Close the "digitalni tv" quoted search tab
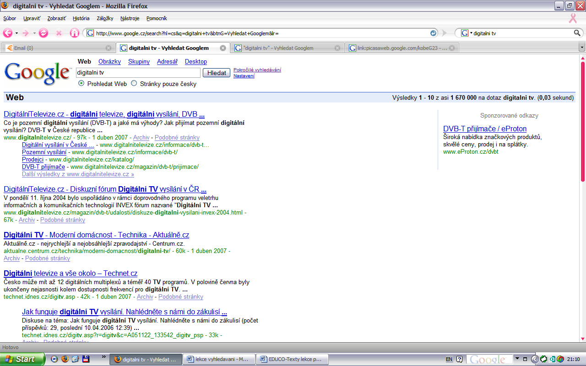This screenshot has width=586, height=366. coord(337,48)
